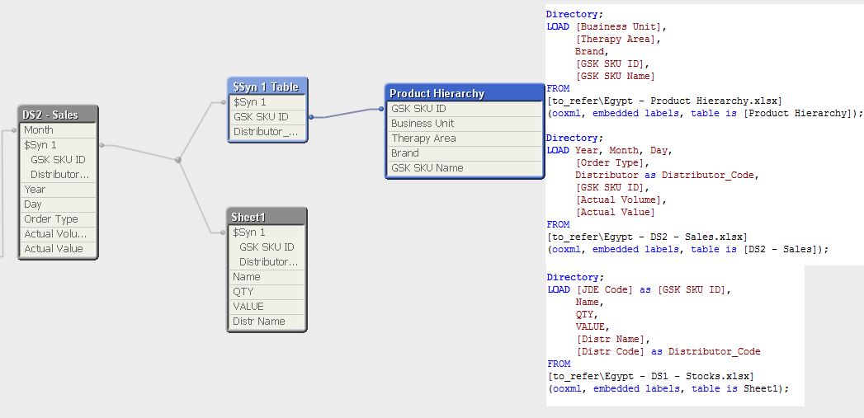The height and width of the screenshot is (418, 864).
Task: Click the VALUE field in Sheet1
Action: pyautogui.click(x=248, y=307)
